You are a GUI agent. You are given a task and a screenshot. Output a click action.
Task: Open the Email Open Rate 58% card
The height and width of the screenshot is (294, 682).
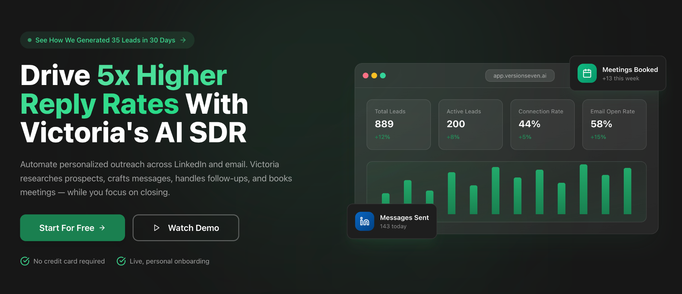[x=614, y=124]
